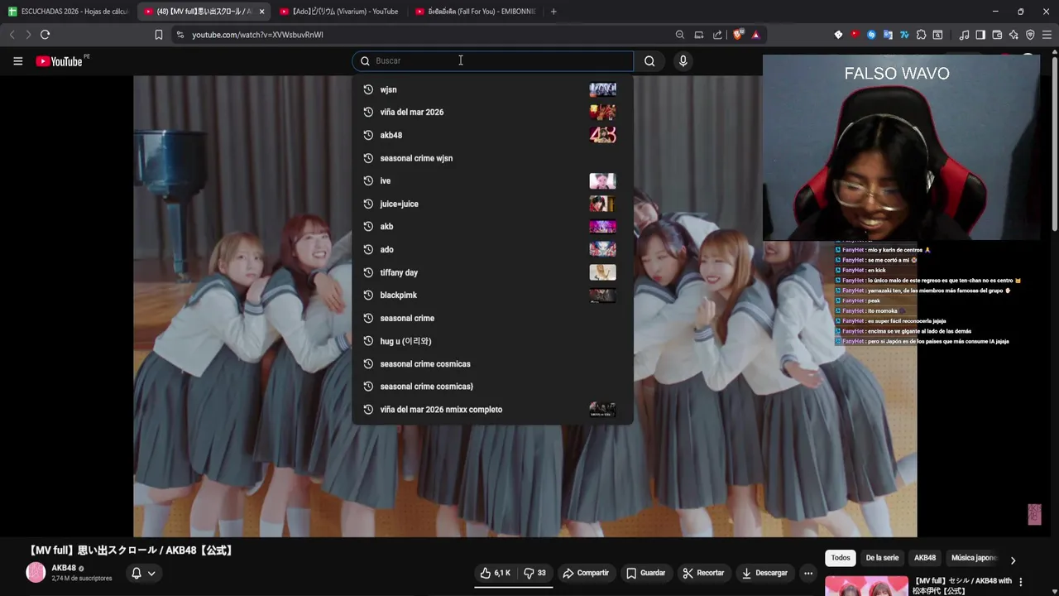Choose the 'hug u (이리와)' suggestion
Viewport: 1059px width, 596px height.
click(x=492, y=341)
